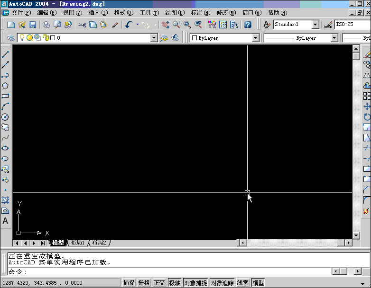The width and height of the screenshot is (371, 288).
Task: Toggle 对象捕捉 object snap in status bar
Action: pos(195,283)
